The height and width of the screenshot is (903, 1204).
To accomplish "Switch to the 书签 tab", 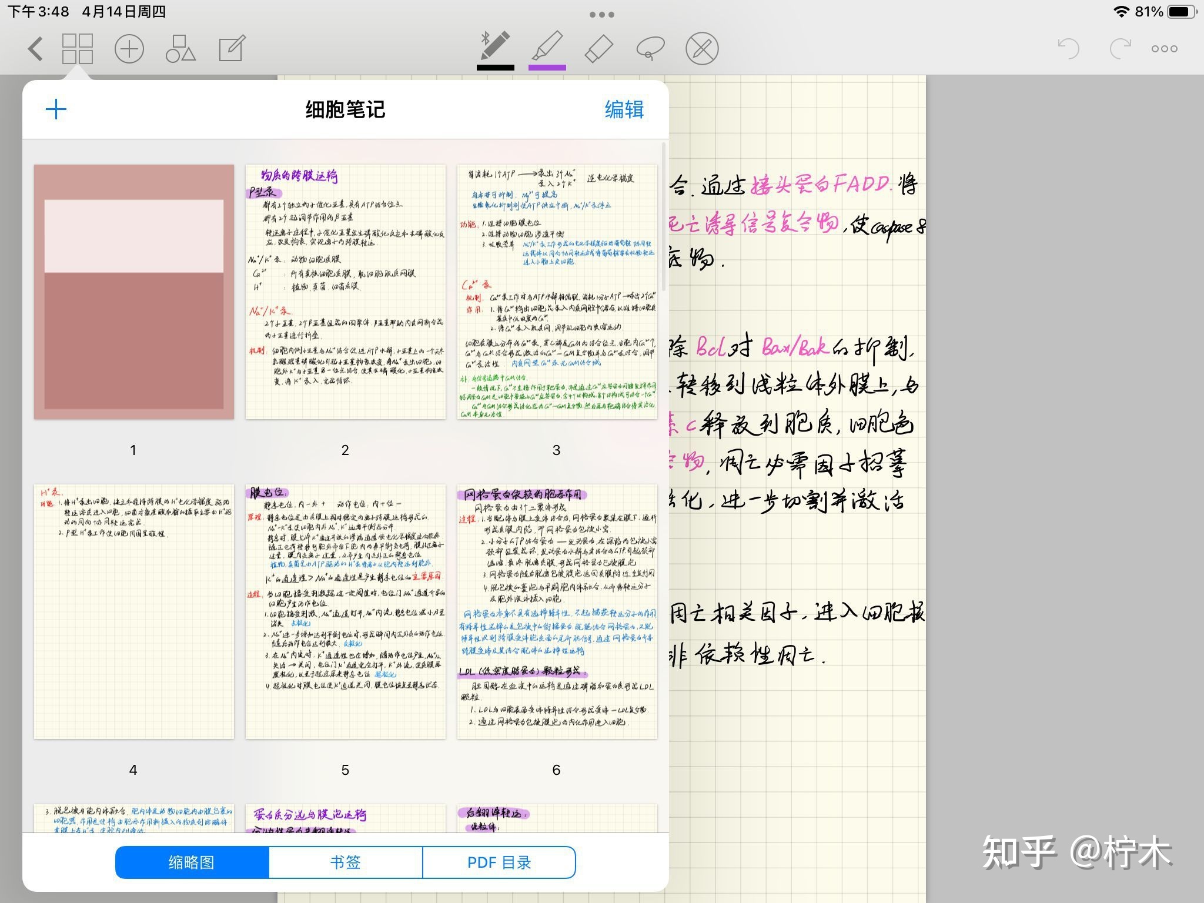I will (x=345, y=862).
